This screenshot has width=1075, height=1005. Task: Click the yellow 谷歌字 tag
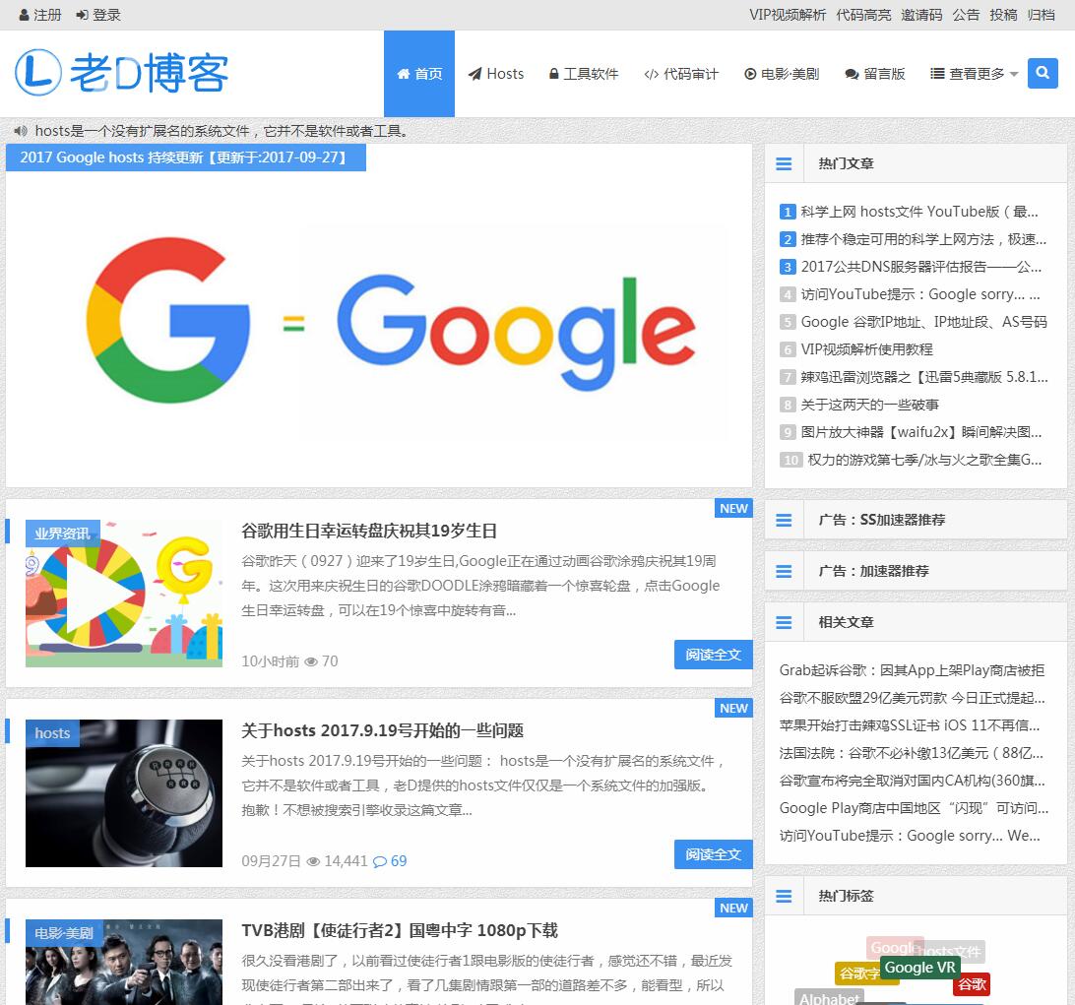pos(859,973)
